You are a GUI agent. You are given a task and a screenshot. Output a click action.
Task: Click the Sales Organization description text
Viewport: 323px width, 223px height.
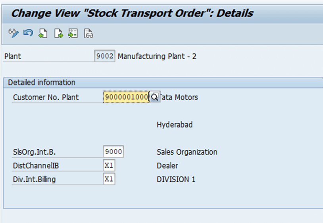click(187, 152)
